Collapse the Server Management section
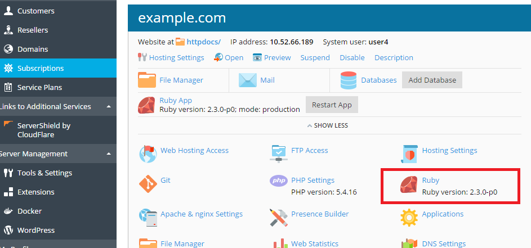The image size is (531, 248). [x=109, y=154]
